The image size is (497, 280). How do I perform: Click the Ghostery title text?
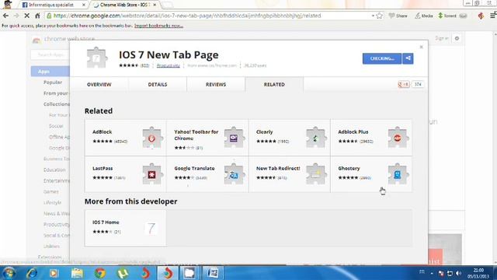[x=349, y=168]
